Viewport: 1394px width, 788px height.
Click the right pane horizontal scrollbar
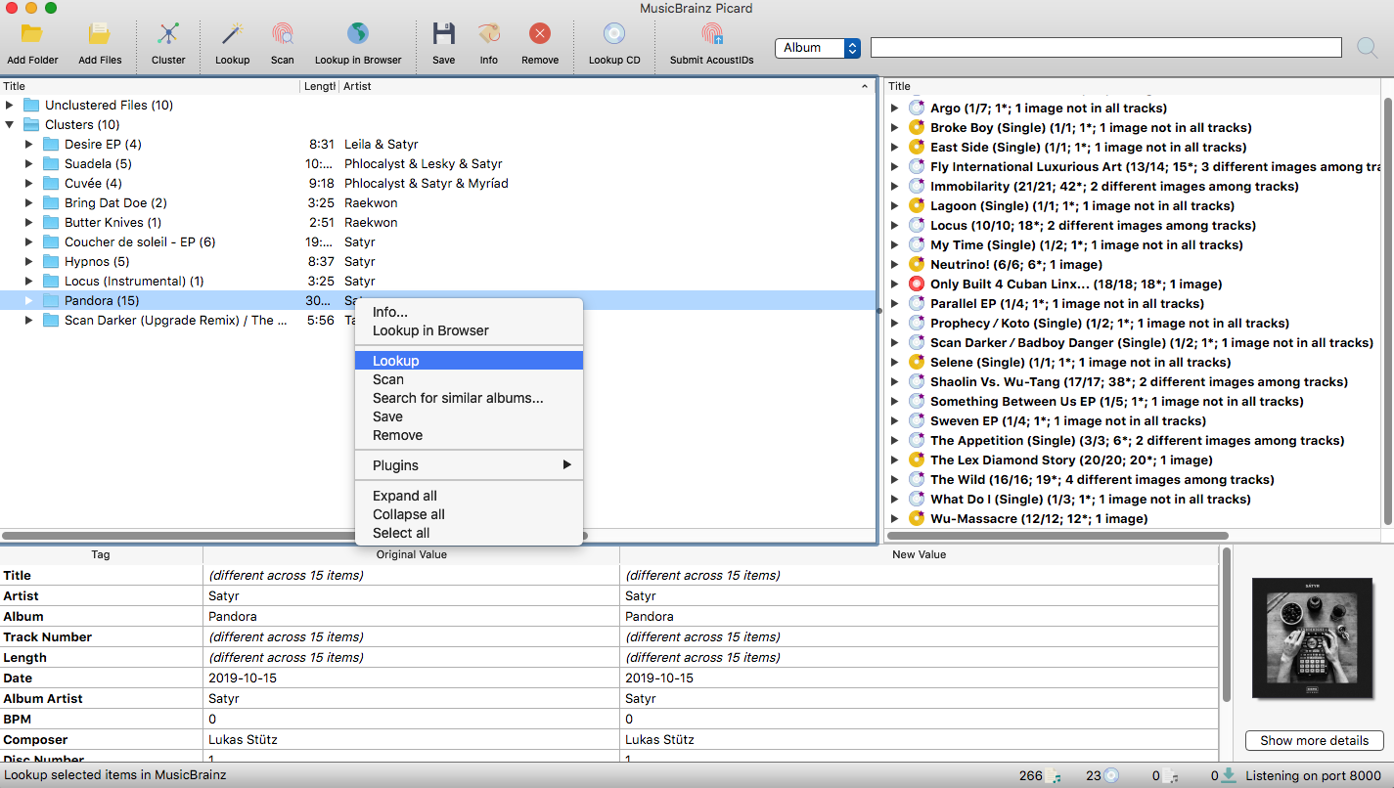pos(1057,536)
